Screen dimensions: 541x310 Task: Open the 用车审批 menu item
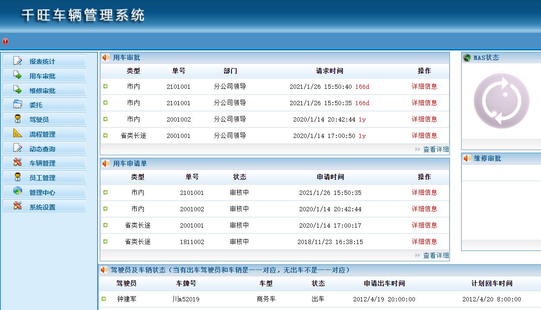[42, 76]
